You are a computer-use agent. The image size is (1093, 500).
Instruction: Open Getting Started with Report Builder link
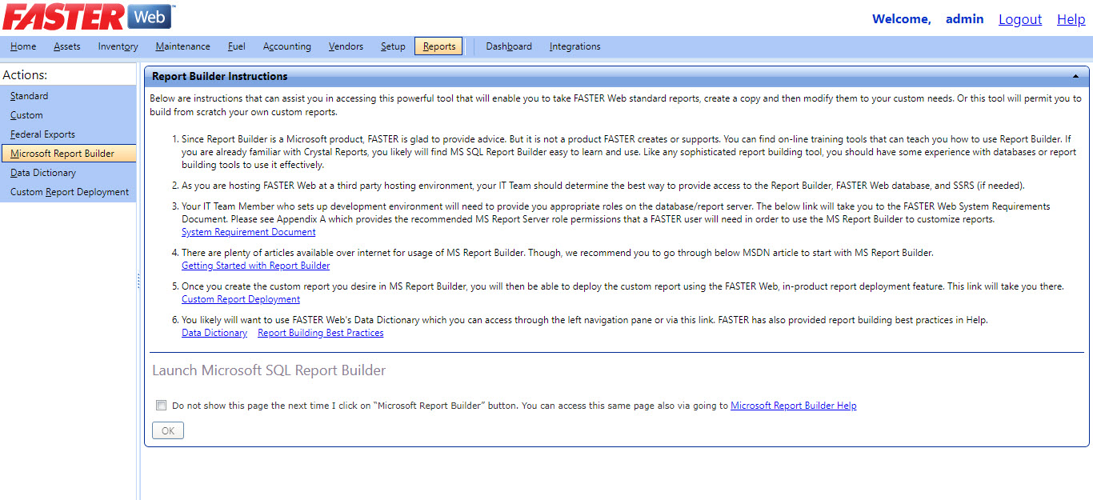tap(255, 266)
